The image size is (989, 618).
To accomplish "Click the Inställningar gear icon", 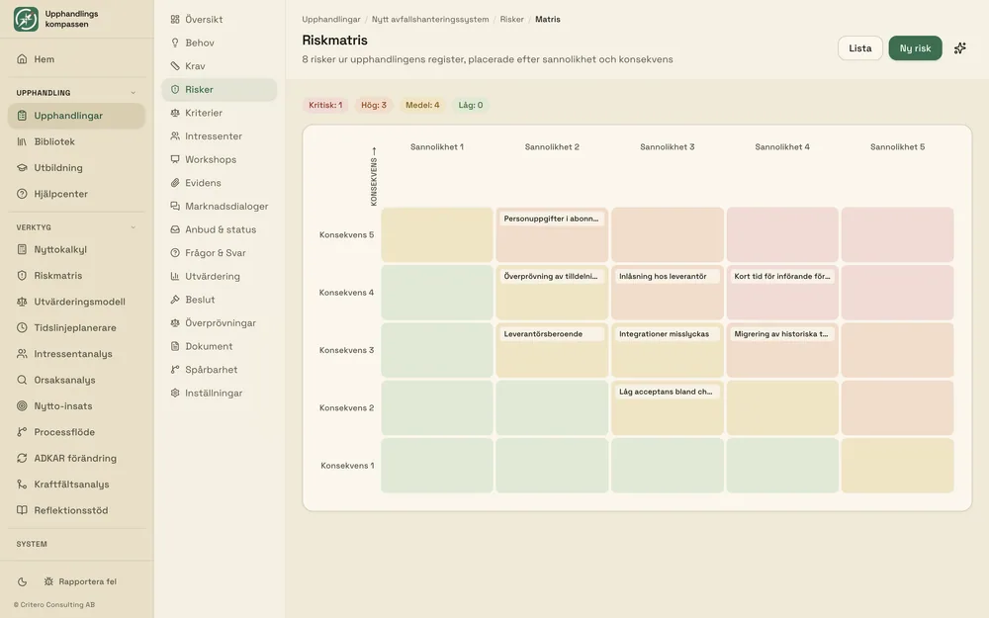I will coord(175,393).
